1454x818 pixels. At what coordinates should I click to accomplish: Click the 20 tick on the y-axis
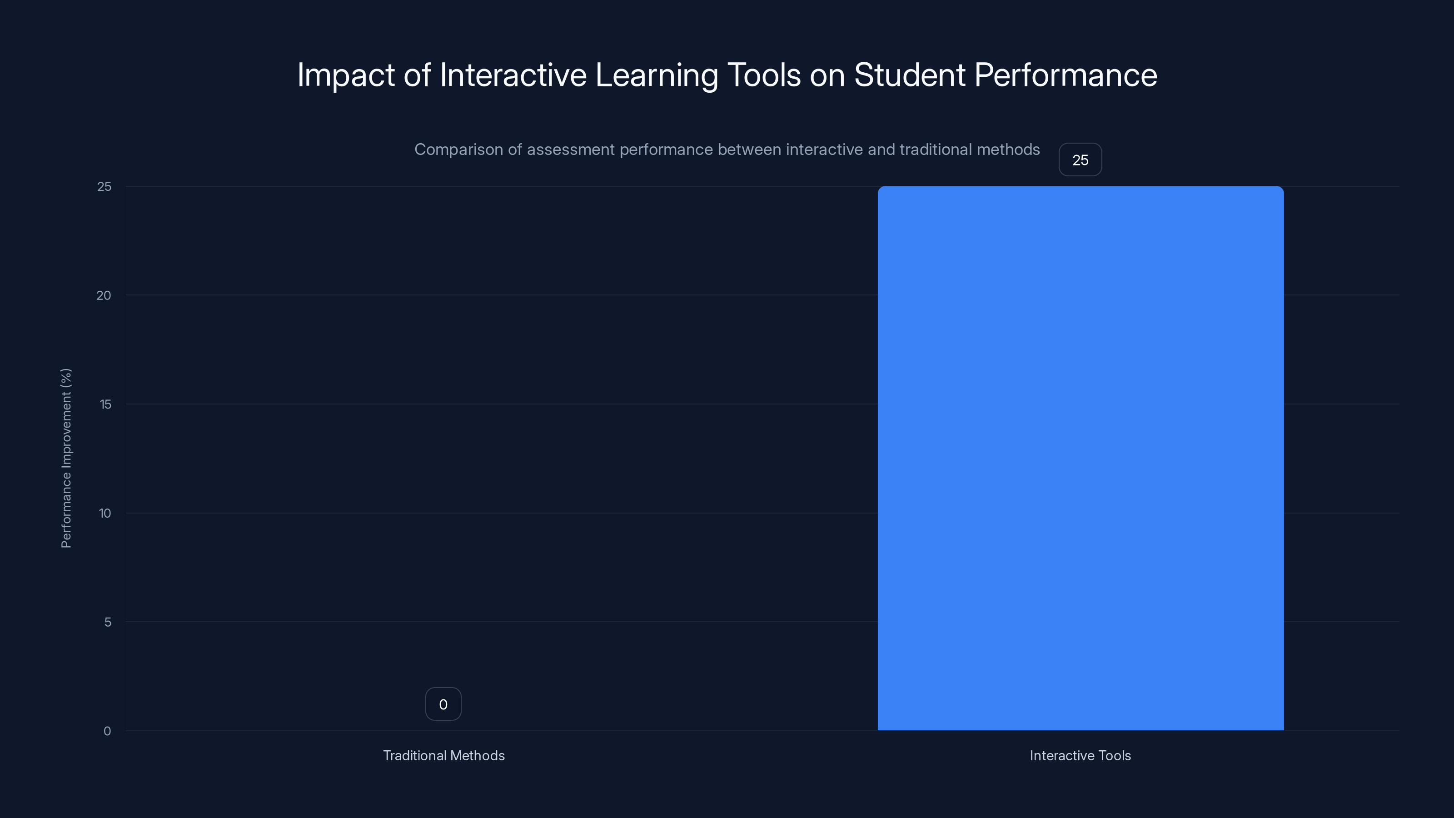(x=105, y=294)
